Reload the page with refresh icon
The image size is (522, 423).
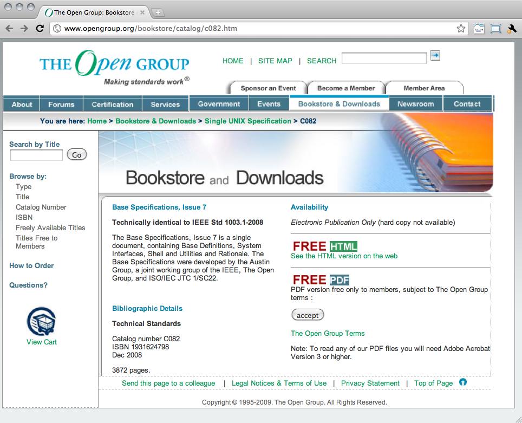[x=40, y=29]
